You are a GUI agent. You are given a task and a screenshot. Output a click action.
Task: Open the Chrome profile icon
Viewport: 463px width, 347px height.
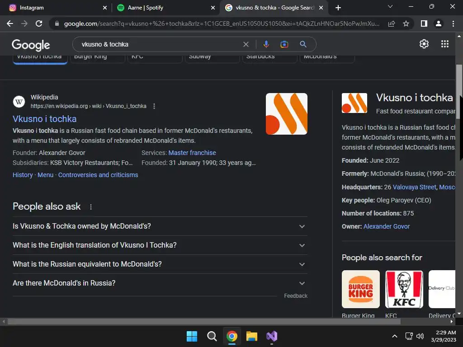tap(439, 23)
